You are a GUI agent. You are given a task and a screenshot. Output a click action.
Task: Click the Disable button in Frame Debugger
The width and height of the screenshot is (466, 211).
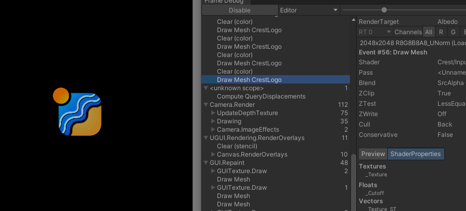click(240, 10)
